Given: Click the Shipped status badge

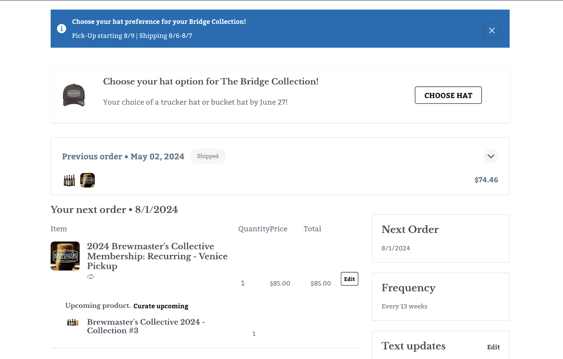Looking at the screenshot, I should coord(208,156).
